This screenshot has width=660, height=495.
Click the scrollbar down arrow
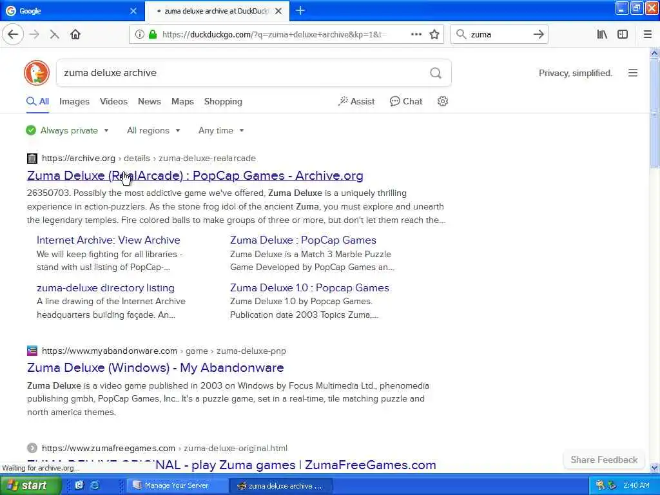click(x=654, y=467)
